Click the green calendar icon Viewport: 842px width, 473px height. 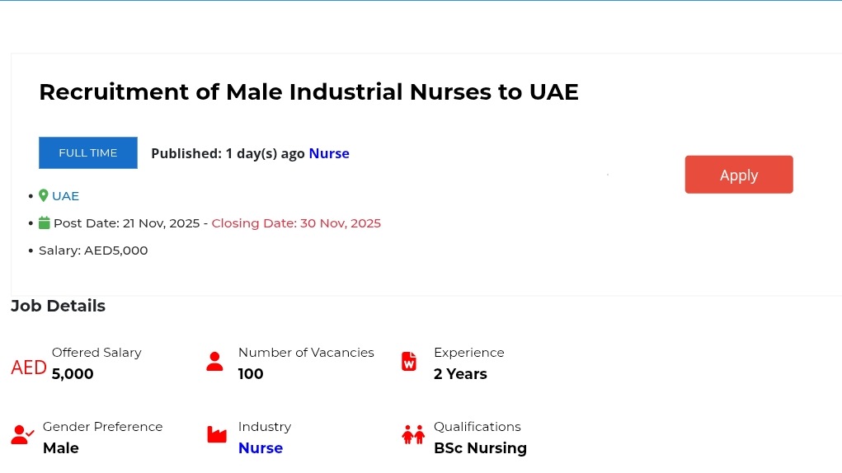pos(45,223)
